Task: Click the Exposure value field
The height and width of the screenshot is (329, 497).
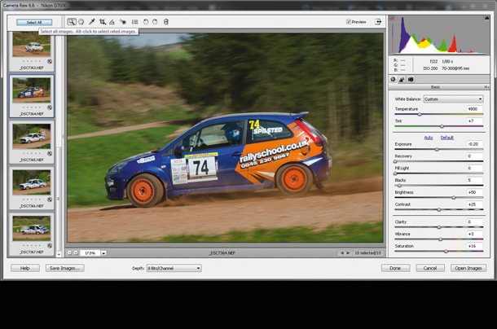Action: [x=475, y=144]
